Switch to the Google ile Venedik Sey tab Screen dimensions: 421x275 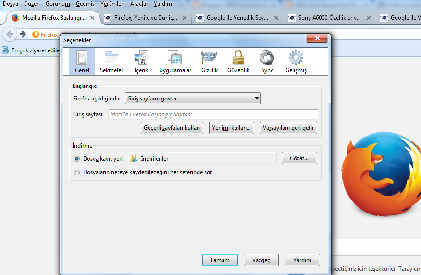[x=237, y=18]
